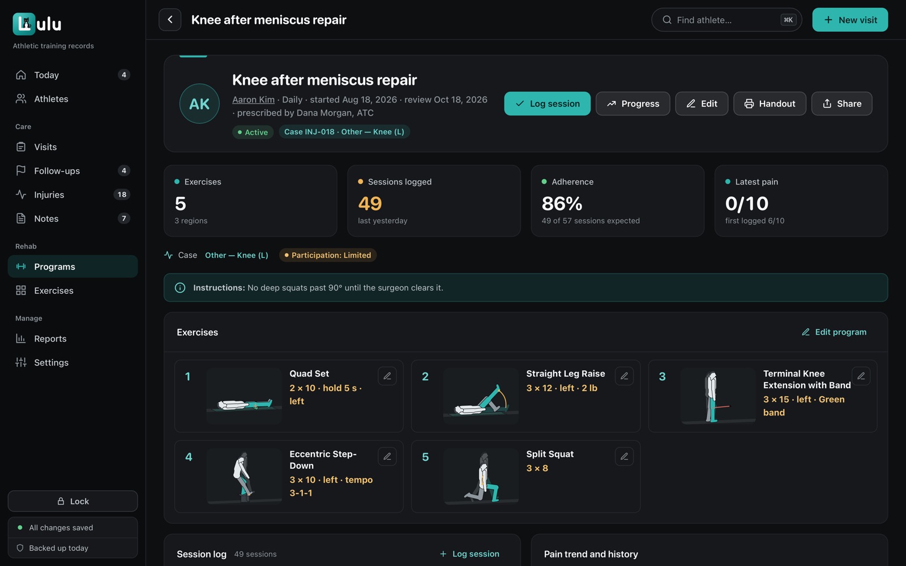Click the green Log session button
The height and width of the screenshot is (566, 906).
(547, 104)
